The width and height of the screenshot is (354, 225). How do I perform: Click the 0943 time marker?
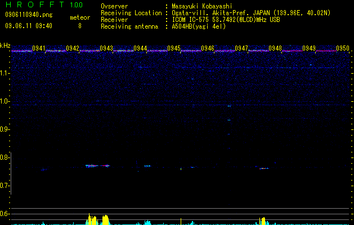click(x=106, y=48)
